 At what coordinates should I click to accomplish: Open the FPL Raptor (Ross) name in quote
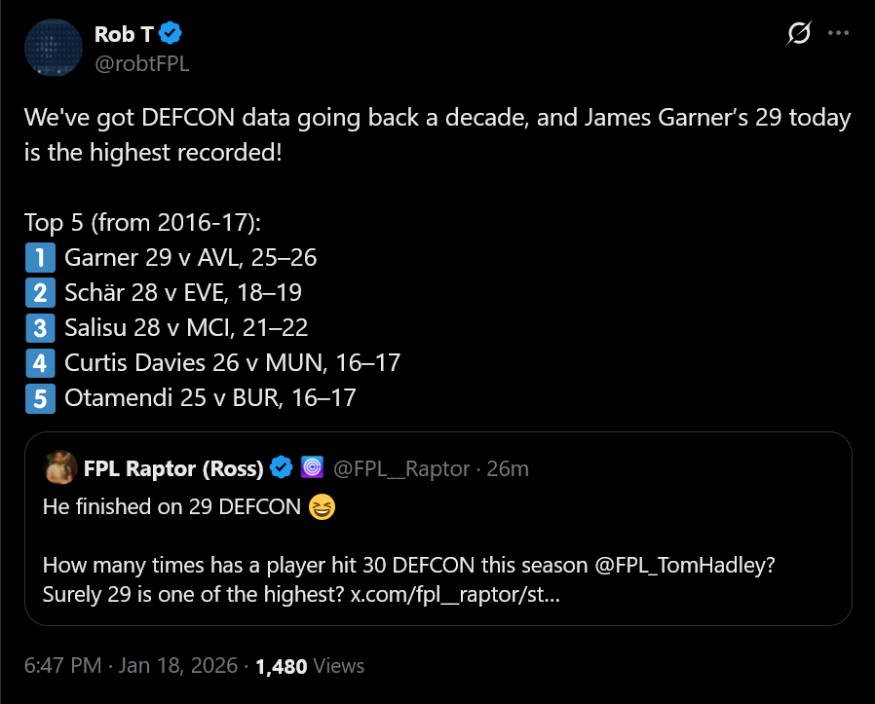173,468
